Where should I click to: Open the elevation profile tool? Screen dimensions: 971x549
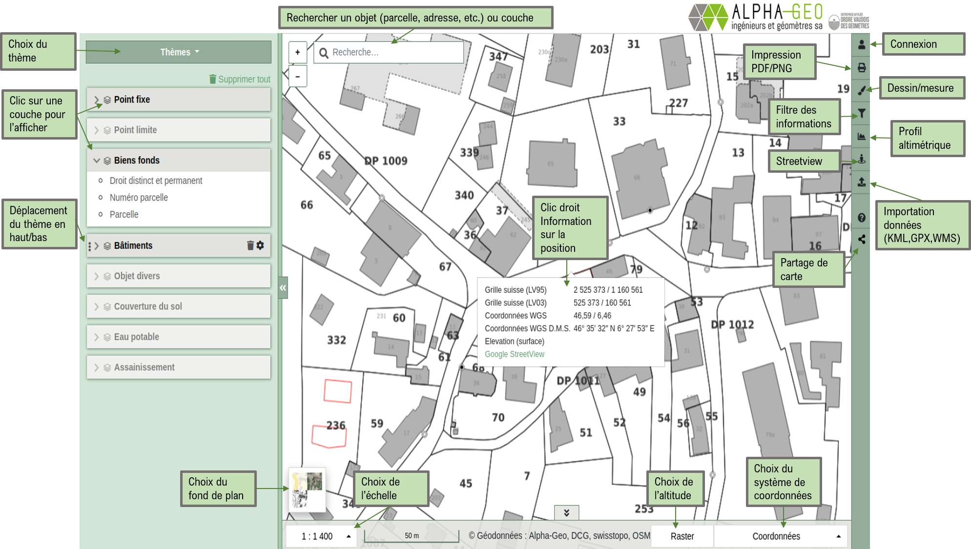(862, 137)
